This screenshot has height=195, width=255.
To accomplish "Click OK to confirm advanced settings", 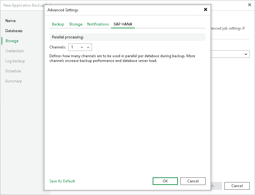I will click(165, 181).
